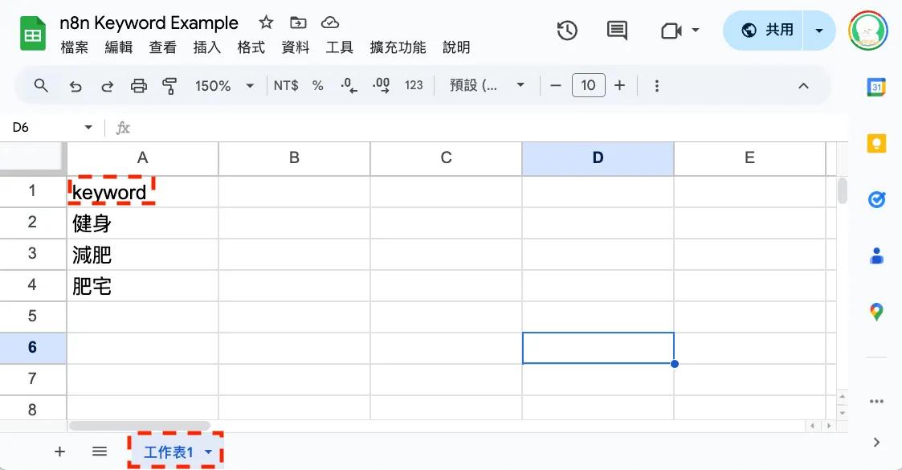Increase font size with plus button
The height and width of the screenshot is (470, 902).
tap(619, 86)
